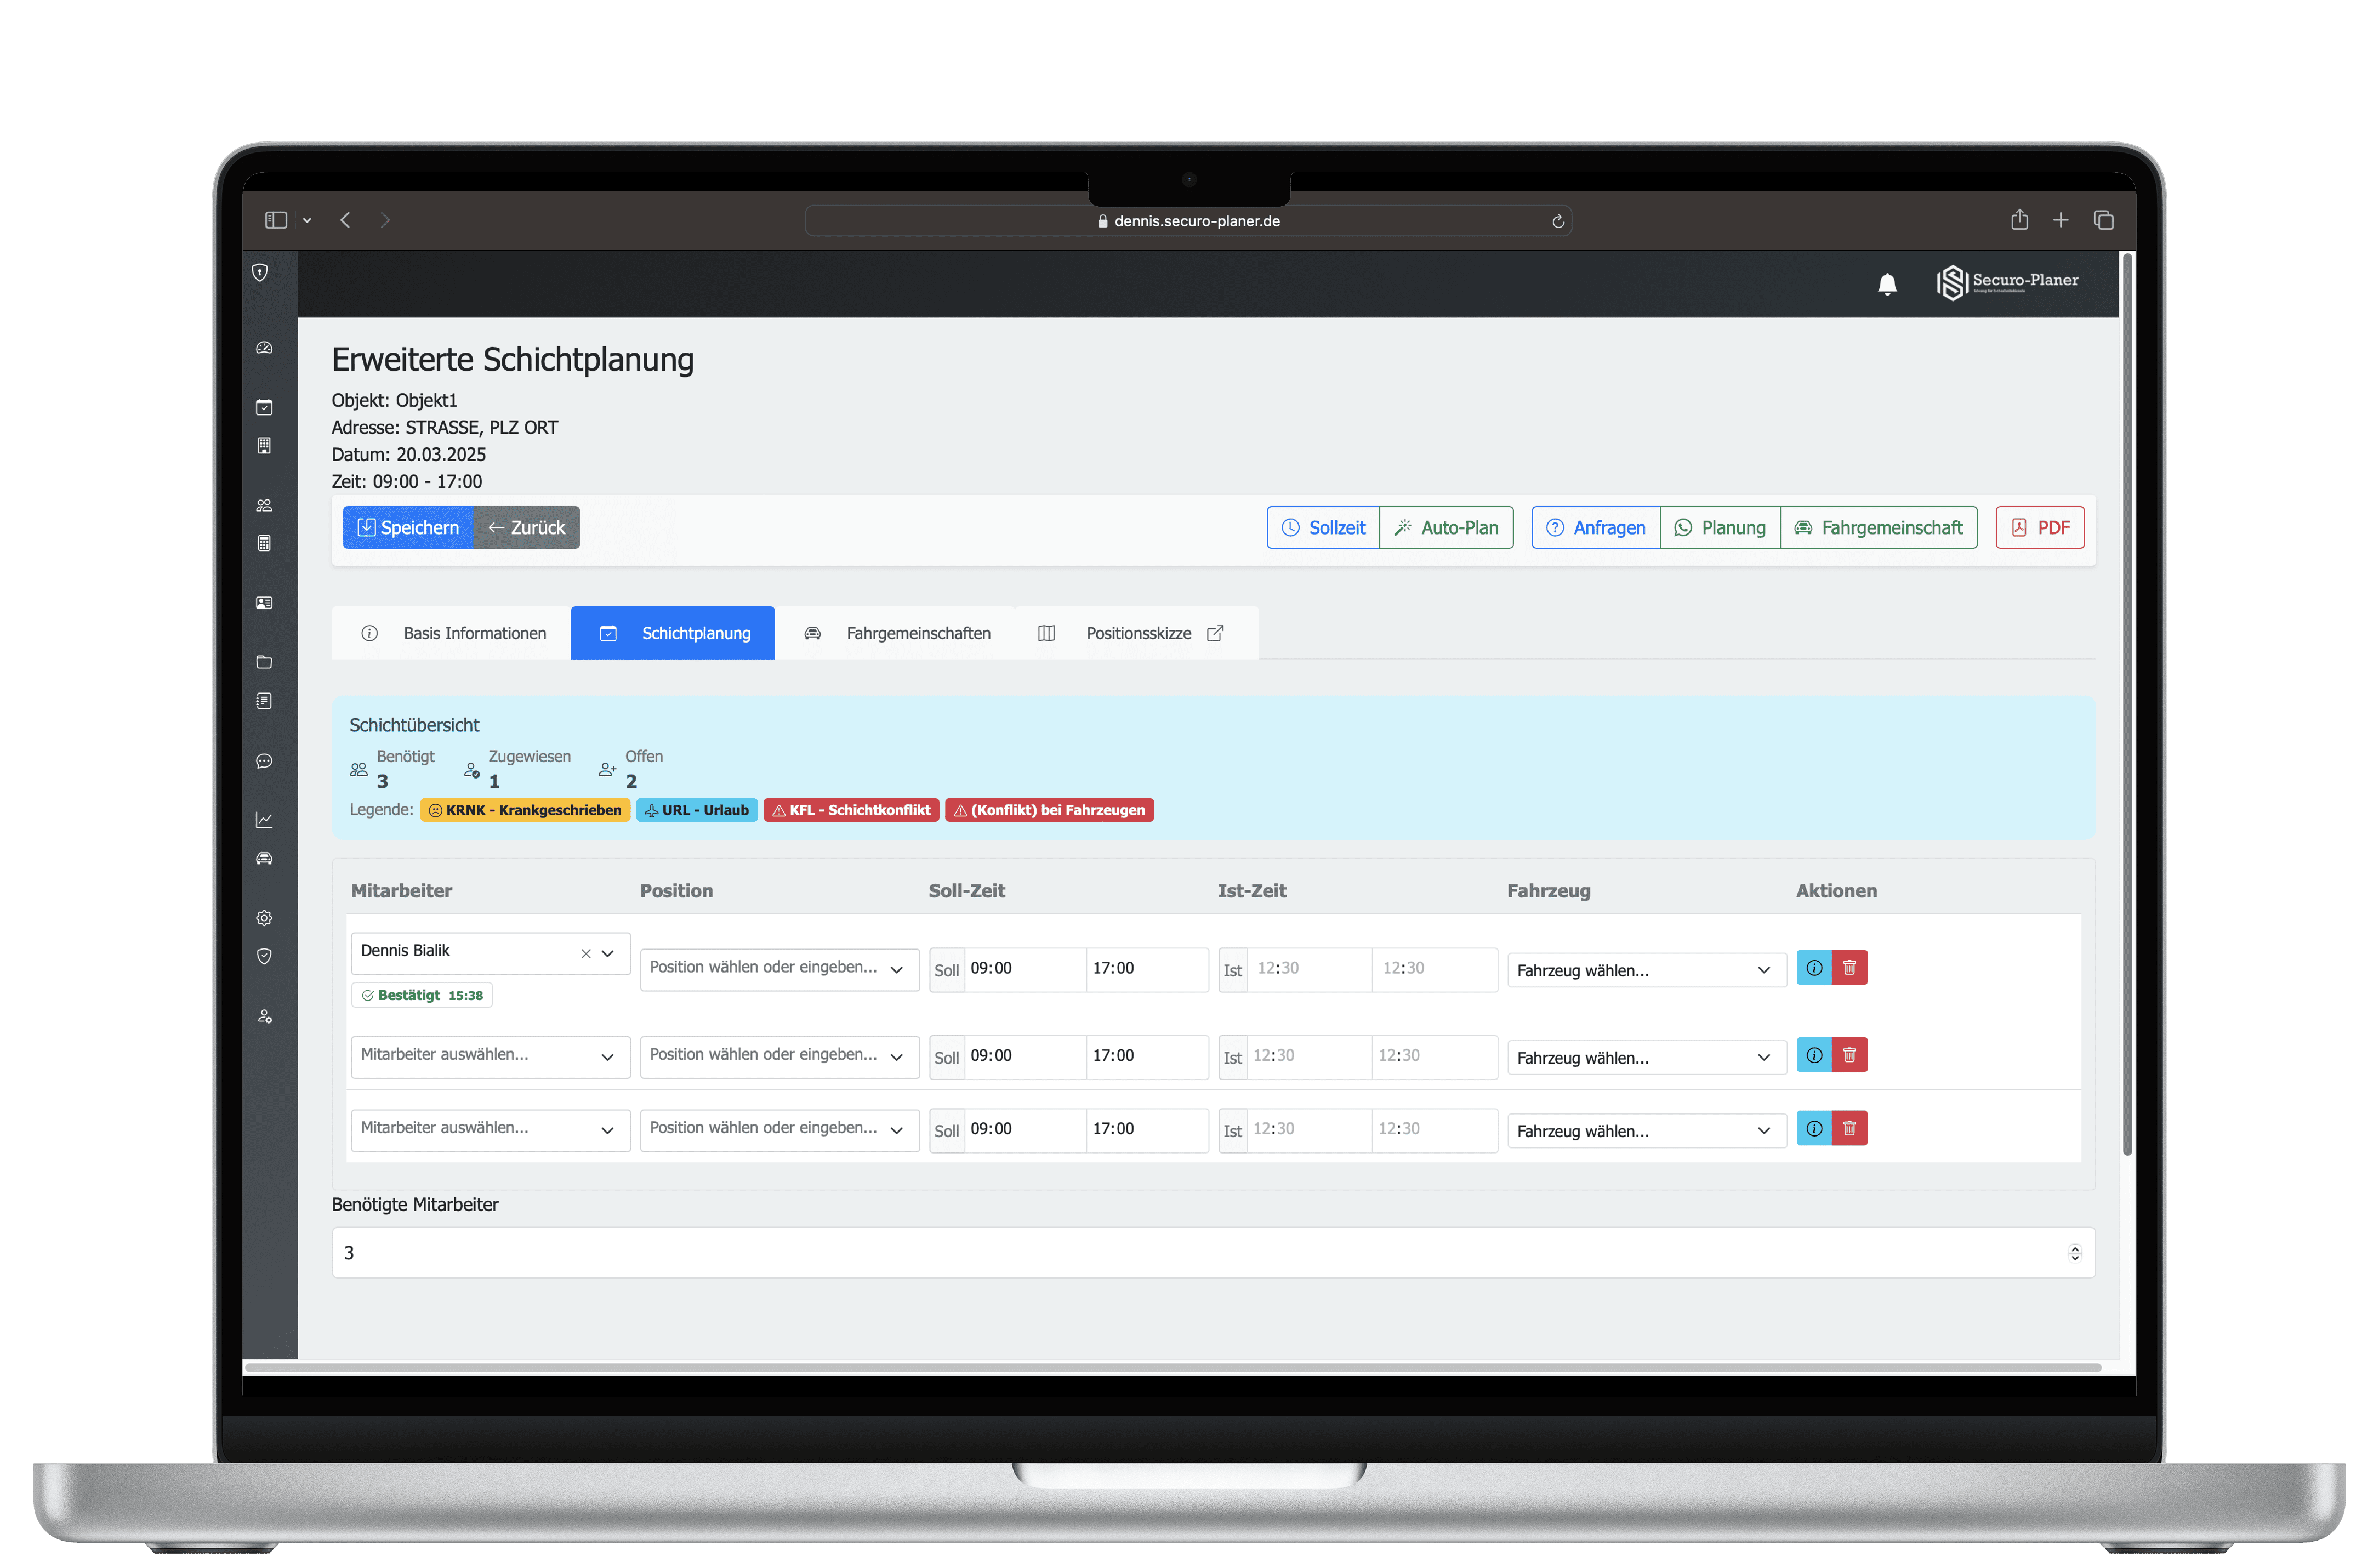Click the statistics chart sidebar icon
Image resolution: width=2379 pixels, height=1568 pixels.
click(x=264, y=820)
